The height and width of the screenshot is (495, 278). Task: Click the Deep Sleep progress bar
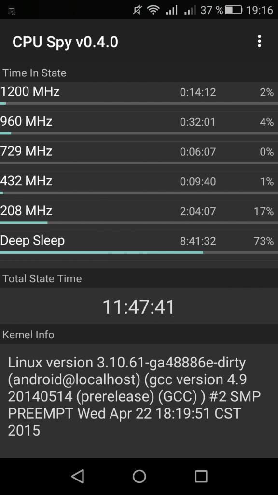click(x=139, y=252)
